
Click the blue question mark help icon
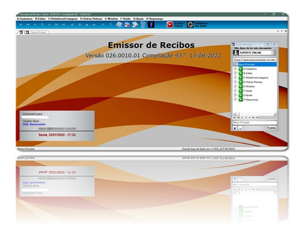(x=143, y=25)
